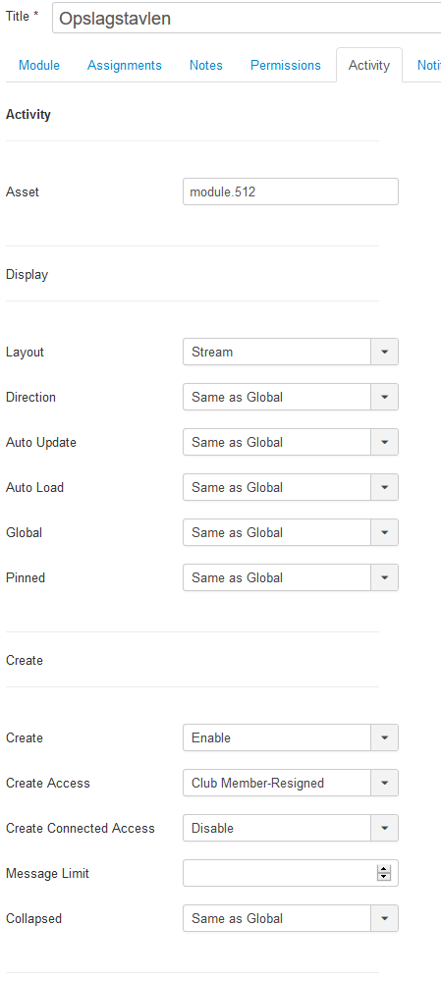Screen dimensions: 441x981
Task: Open the Global setting dropdown
Action: pyautogui.click(x=291, y=532)
